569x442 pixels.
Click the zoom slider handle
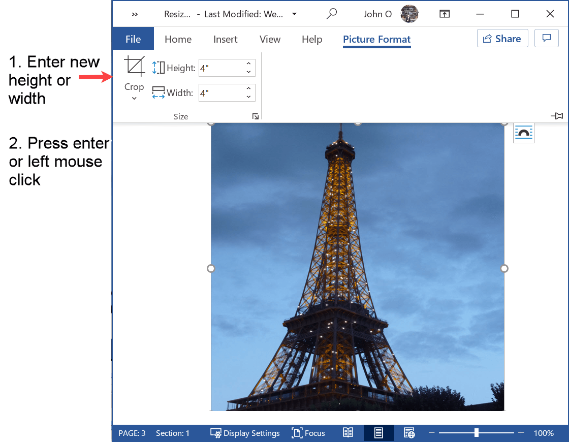(x=476, y=433)
